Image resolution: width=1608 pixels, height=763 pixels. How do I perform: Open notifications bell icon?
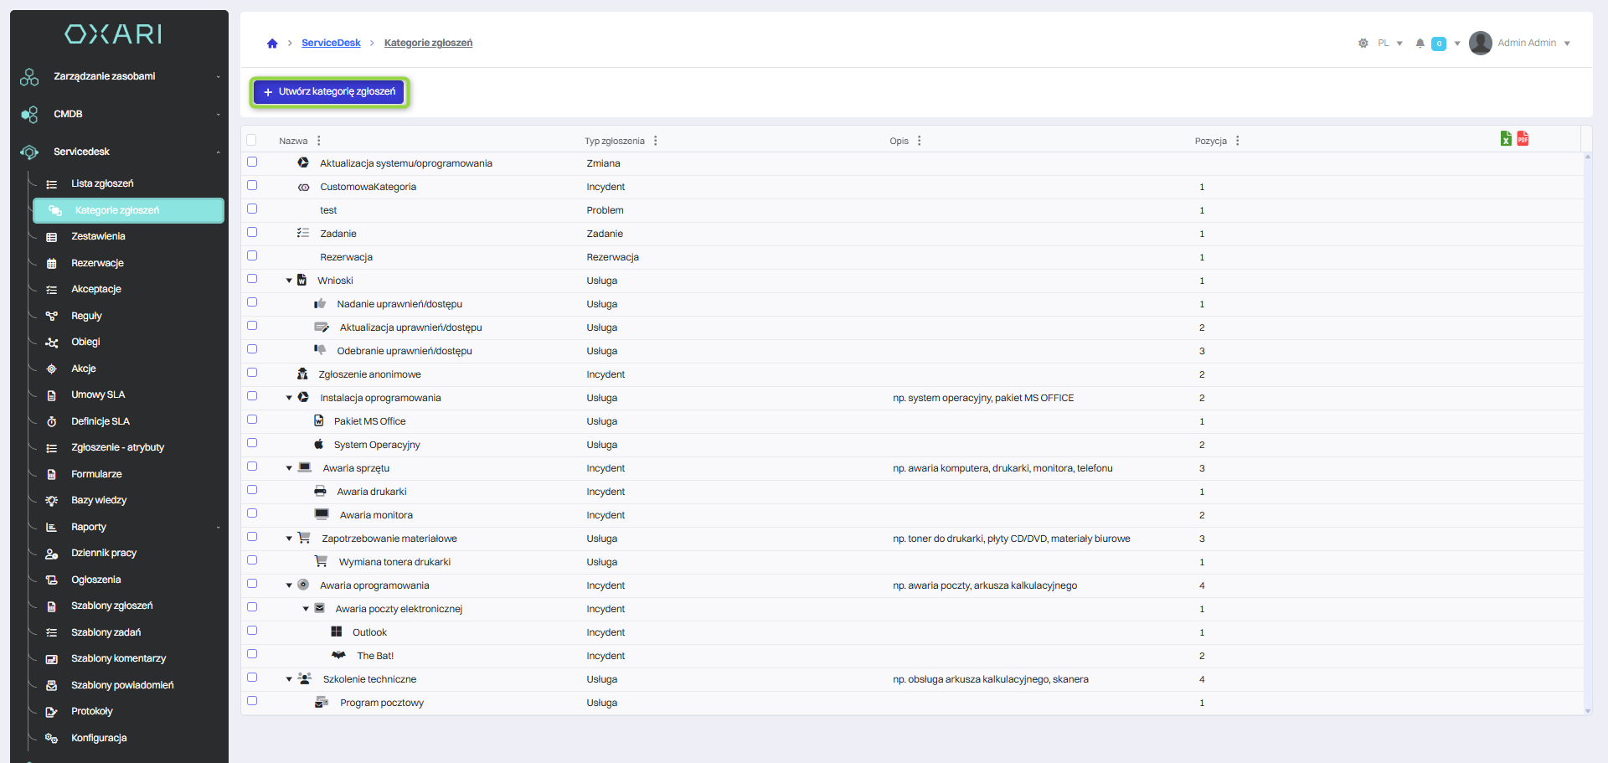point(1420,44)
